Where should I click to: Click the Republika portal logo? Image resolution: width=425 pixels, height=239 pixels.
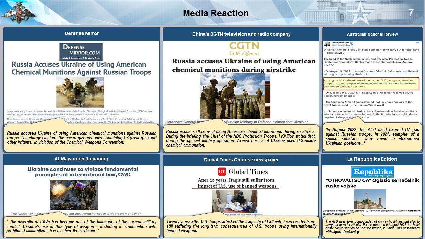[x=372, y=172]
